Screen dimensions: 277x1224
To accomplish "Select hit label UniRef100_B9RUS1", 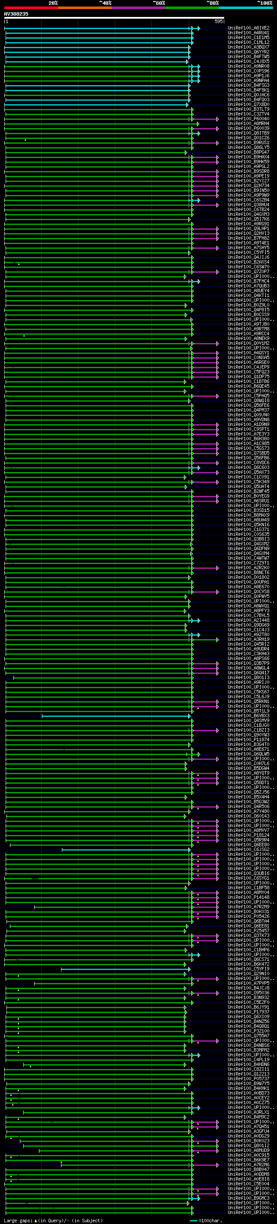I will (248, 142).
